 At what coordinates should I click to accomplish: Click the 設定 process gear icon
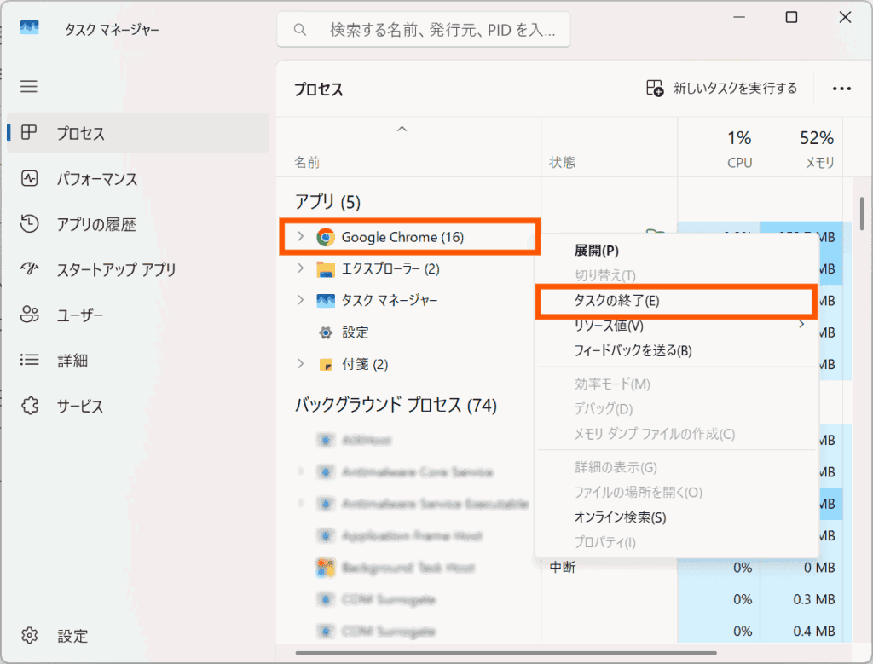click(x=325, y=332)
